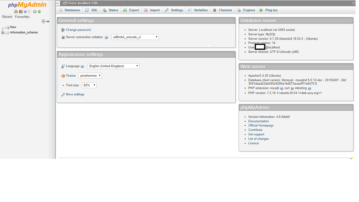Open the Font size 82% dropdown
Image resolution: width=359 pixels, height=202 pixels.
(89, 85)
